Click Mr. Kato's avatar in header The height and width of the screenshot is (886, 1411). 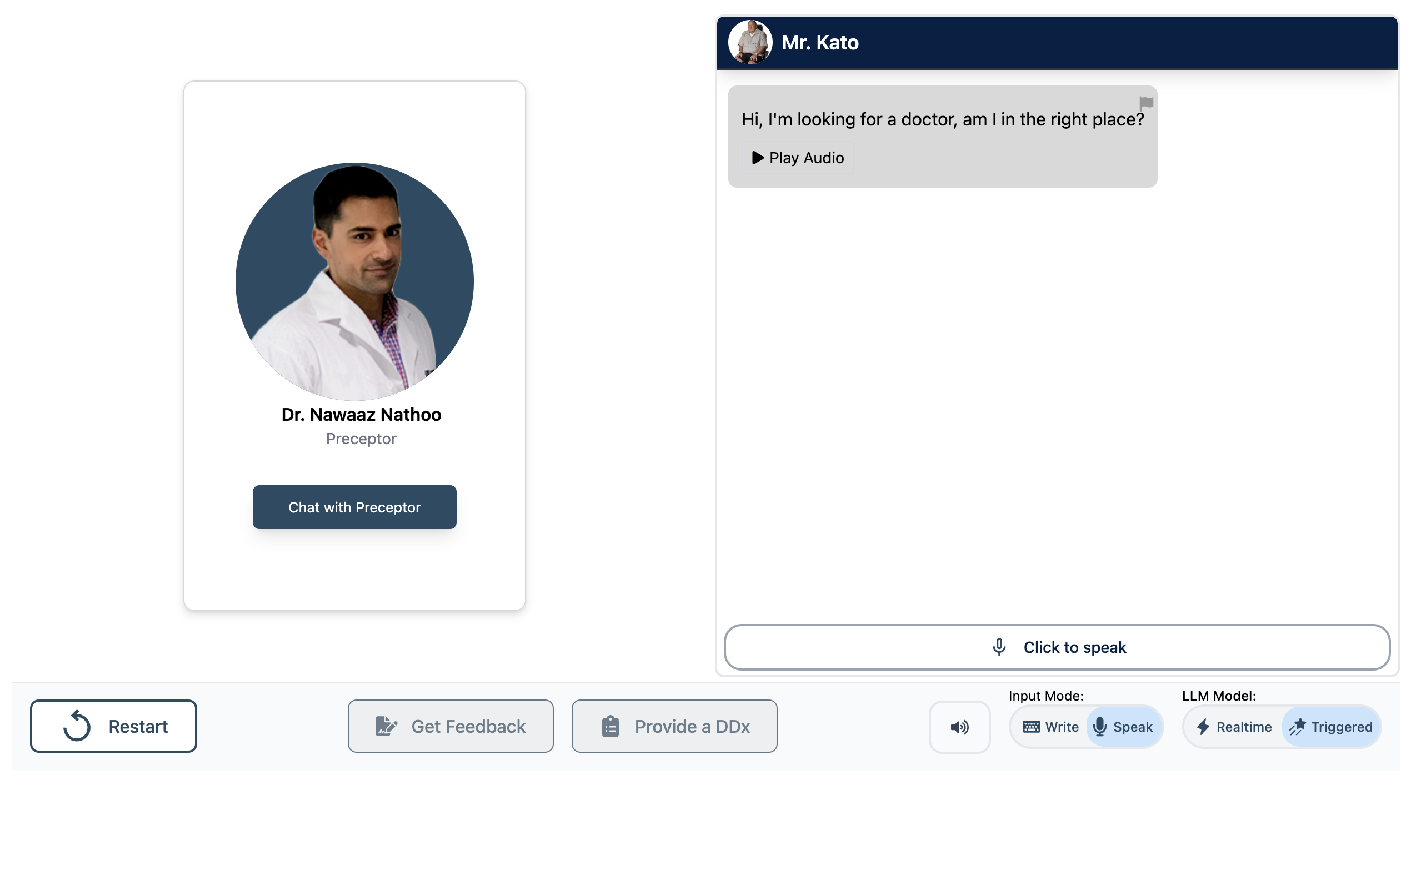point(750,42)
